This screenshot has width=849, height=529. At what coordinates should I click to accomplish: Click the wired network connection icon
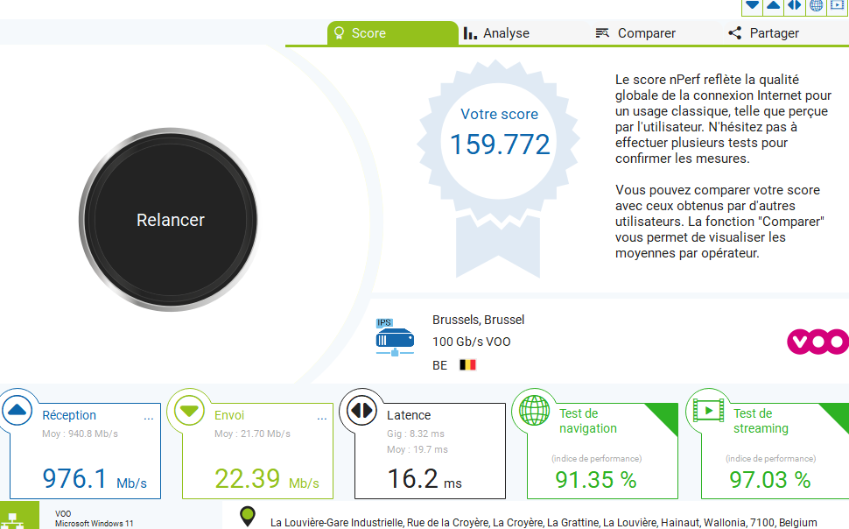(x=12, y=519)
